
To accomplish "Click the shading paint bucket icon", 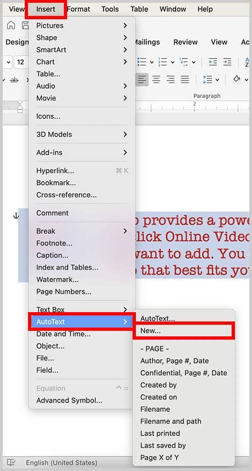I will pos(237,79).
